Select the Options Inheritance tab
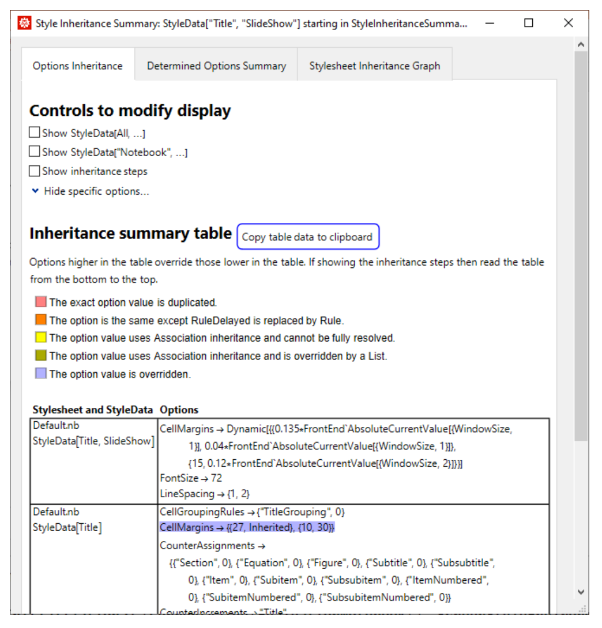Screen dimensions: 602x628 pos(78,66)
